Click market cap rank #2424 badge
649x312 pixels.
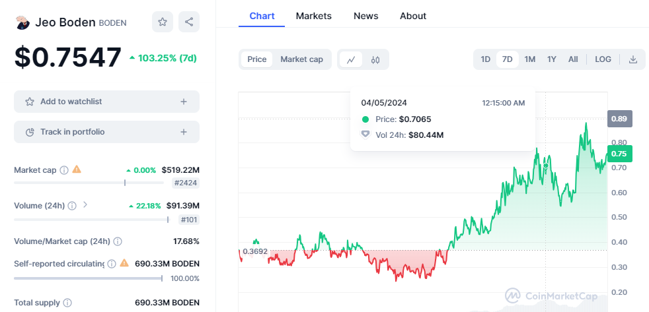186,183
